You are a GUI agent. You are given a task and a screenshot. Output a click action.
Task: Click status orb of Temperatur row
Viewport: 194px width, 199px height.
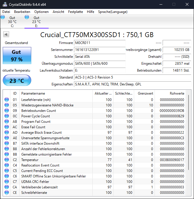tap(7, 160)
